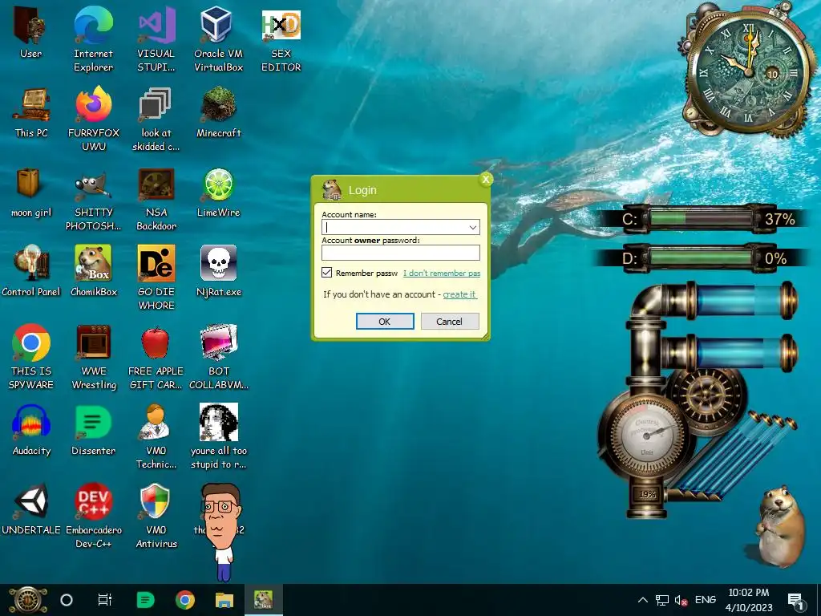The image size is (821, 616).
Task: Expand the Account name dropdown arrow
Action: (472, 227)
